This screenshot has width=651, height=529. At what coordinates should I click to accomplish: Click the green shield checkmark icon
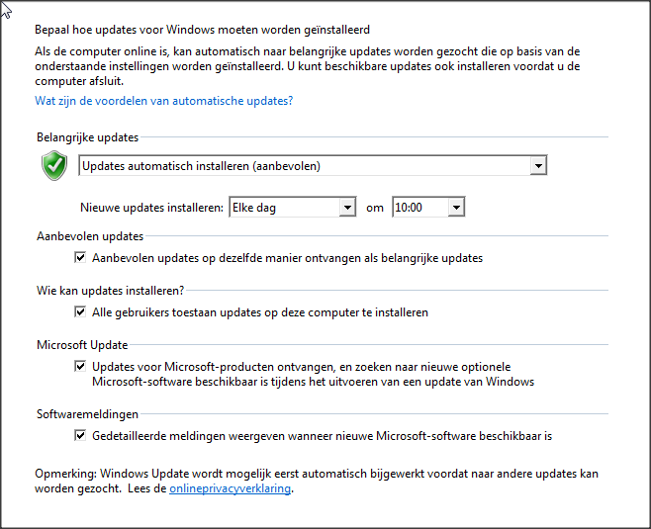pos(54,165)
